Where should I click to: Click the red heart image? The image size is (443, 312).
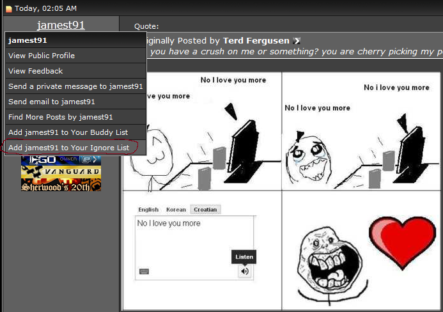click(402, 242)
